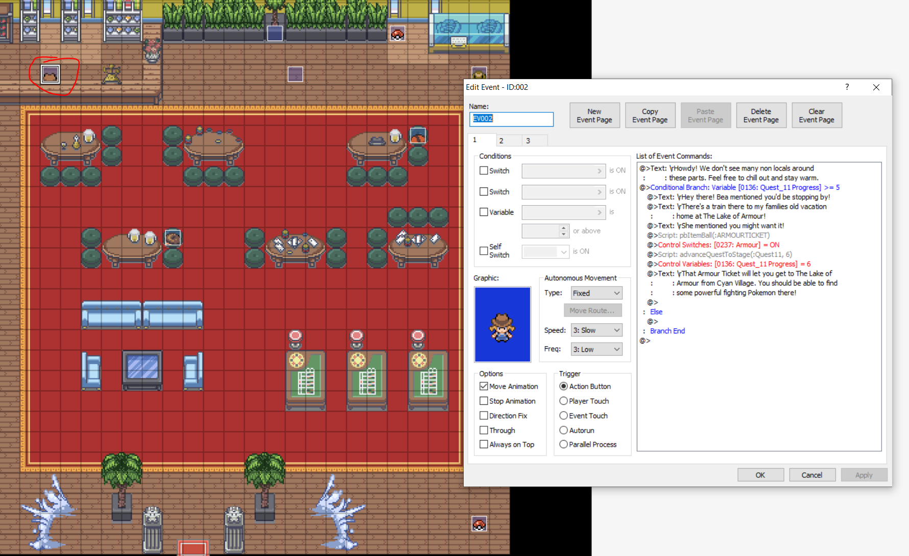The image size is (909, 556).
Task: Cancel the Edit Event dialog
Action: [812, 475]
